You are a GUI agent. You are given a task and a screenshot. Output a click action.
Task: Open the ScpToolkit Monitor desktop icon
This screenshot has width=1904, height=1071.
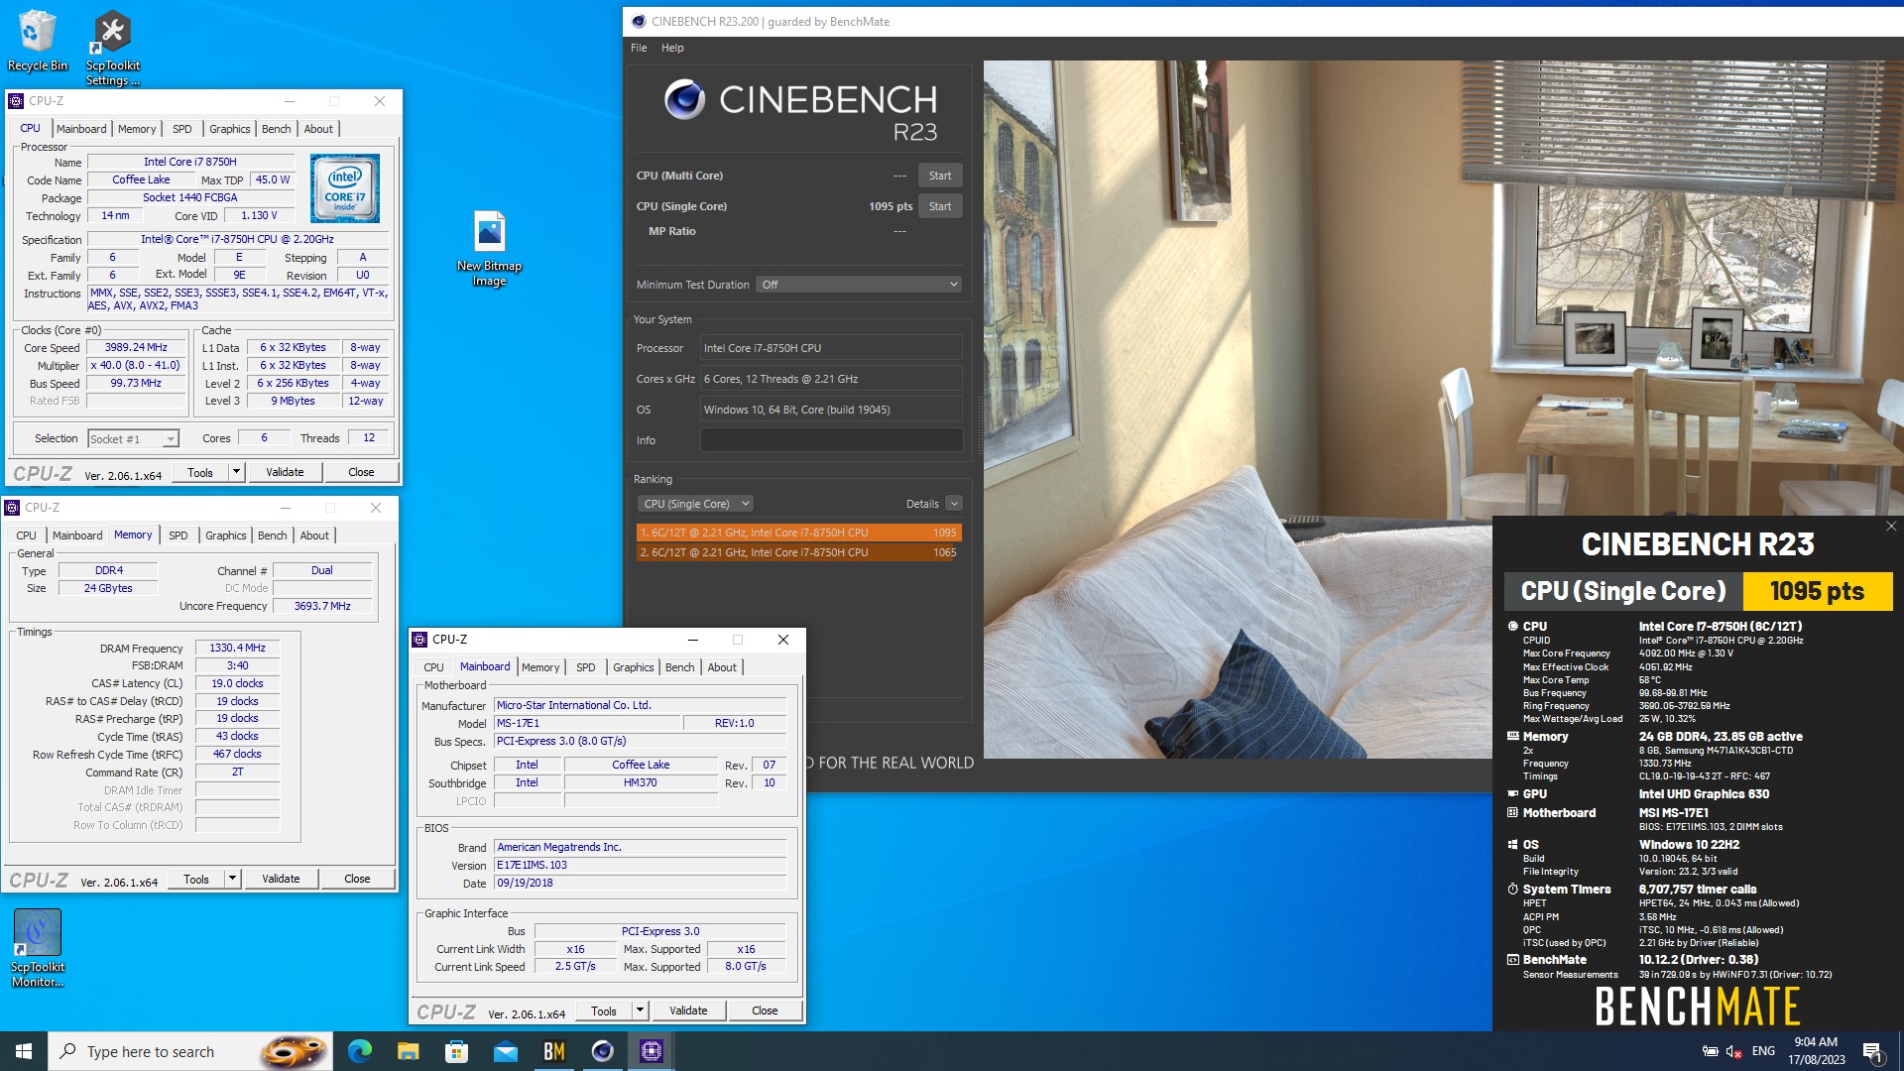click(38, 948)
